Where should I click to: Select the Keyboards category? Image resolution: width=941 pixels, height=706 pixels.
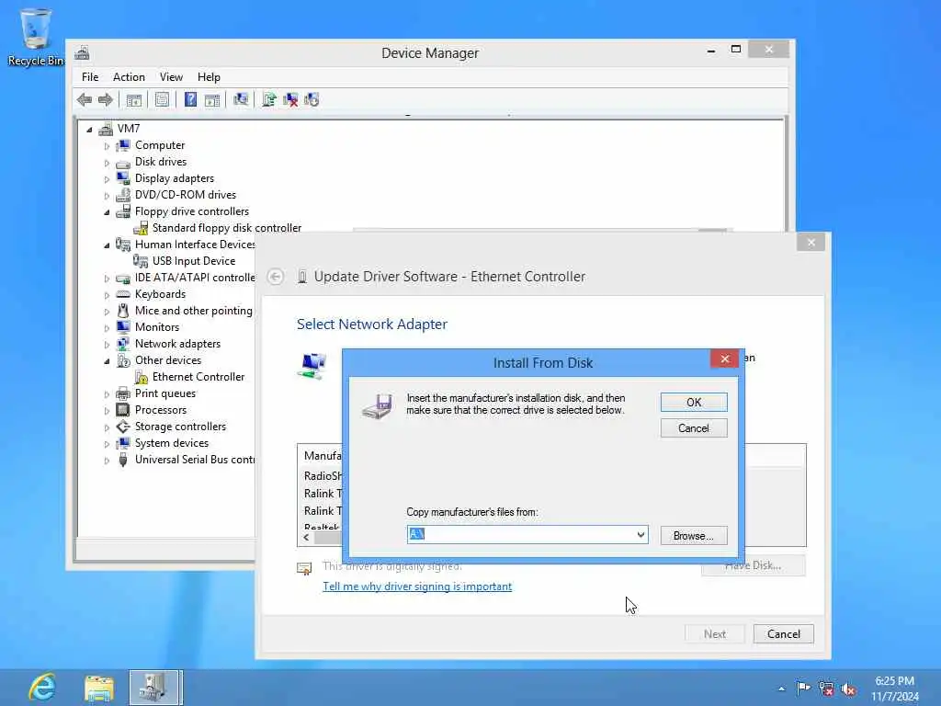160,294
